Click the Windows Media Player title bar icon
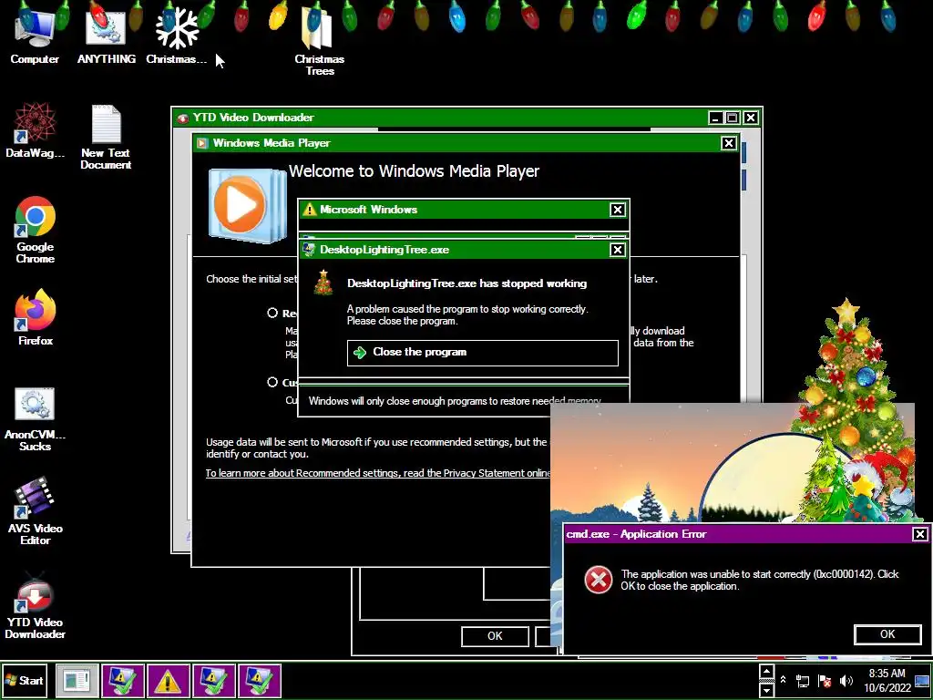The height and width of the screenshot is (700, 933). (202, 143)
